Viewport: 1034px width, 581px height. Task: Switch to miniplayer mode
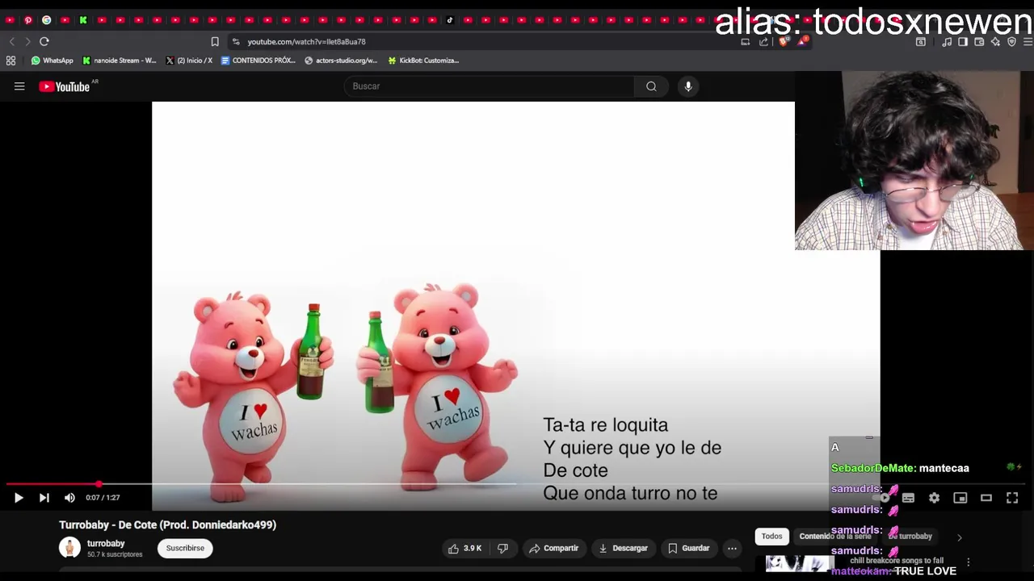960,498
